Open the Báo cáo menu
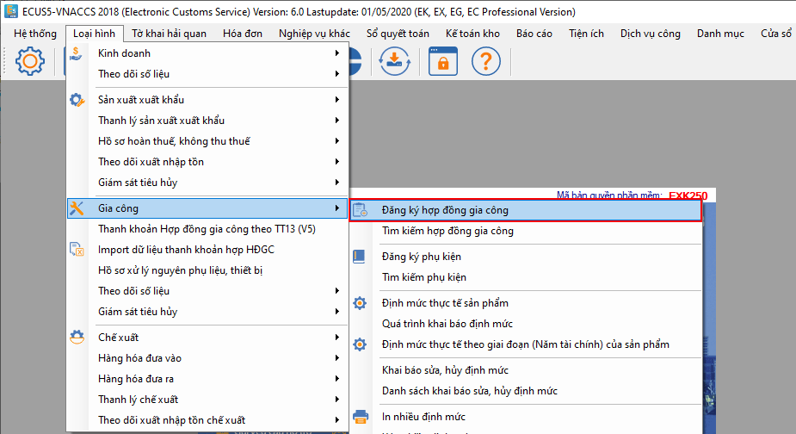The width and height of the screenshot is (796, 434). click(x=534, y=34)
